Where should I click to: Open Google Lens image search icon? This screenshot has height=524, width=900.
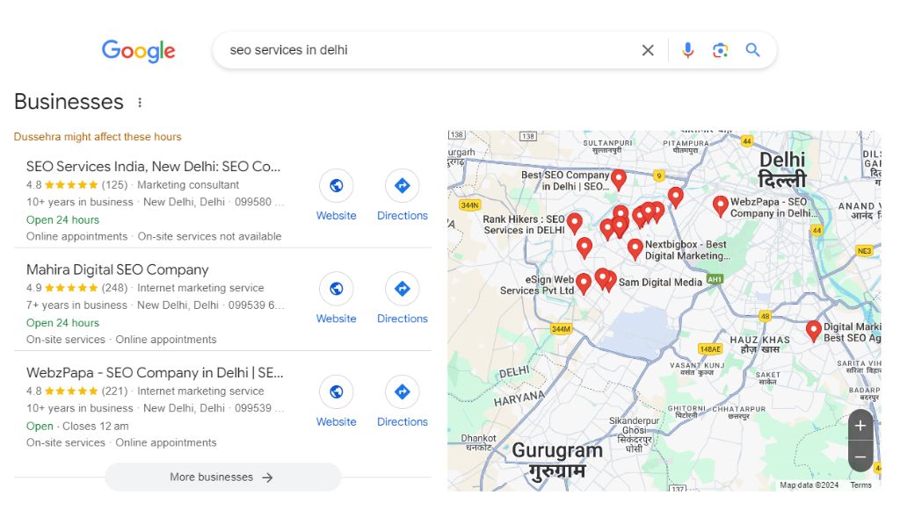coord(721,50)
